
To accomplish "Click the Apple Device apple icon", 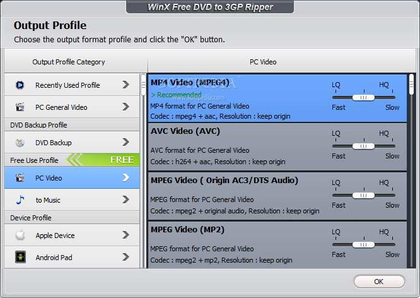I will coord(20,235).
